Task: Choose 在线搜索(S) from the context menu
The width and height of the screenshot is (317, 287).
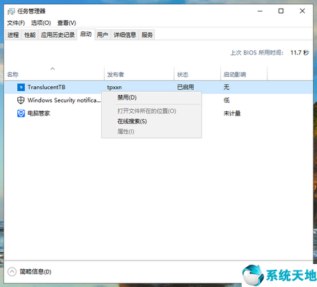Action: pyautogui.click(x=132, y=121)
